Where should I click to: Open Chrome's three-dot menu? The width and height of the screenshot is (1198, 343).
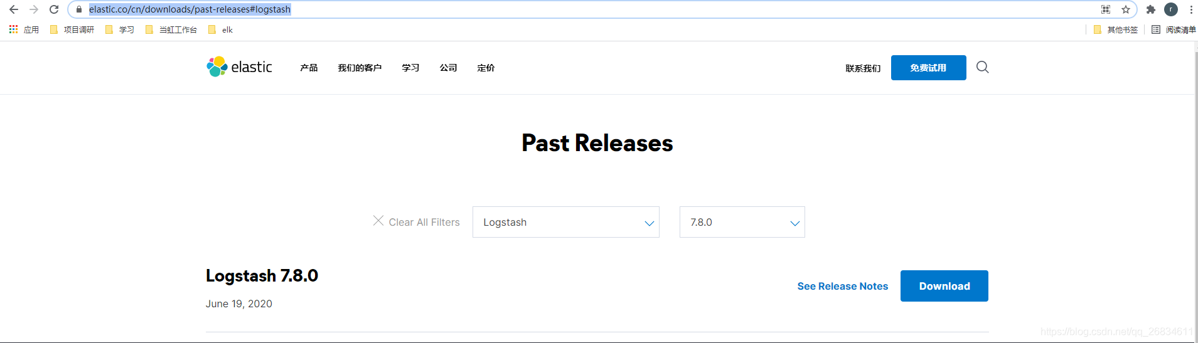coord(1191,9)
